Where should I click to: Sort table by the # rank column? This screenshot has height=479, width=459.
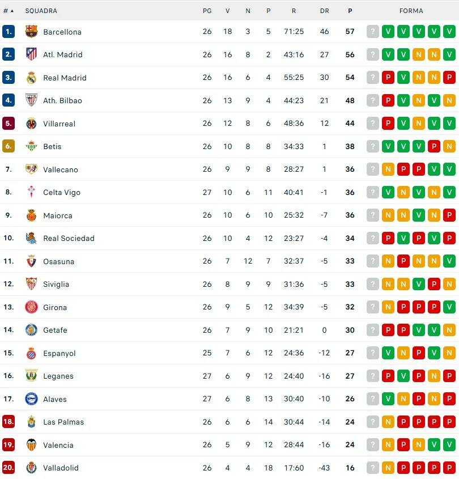[x=8, y=11]
